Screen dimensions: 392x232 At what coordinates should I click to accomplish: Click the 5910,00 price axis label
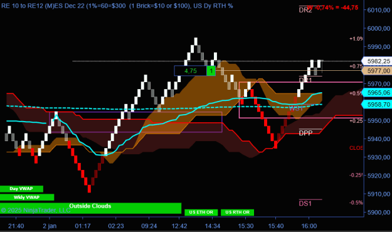379,194
